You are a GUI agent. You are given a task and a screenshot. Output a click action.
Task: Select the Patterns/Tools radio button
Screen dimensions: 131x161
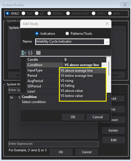(67, 34)
